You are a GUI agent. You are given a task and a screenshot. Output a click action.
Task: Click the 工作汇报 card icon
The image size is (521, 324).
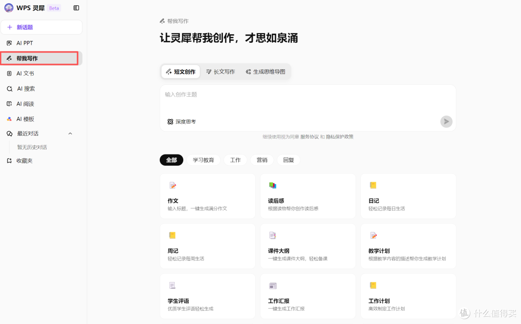pos(273,285)
